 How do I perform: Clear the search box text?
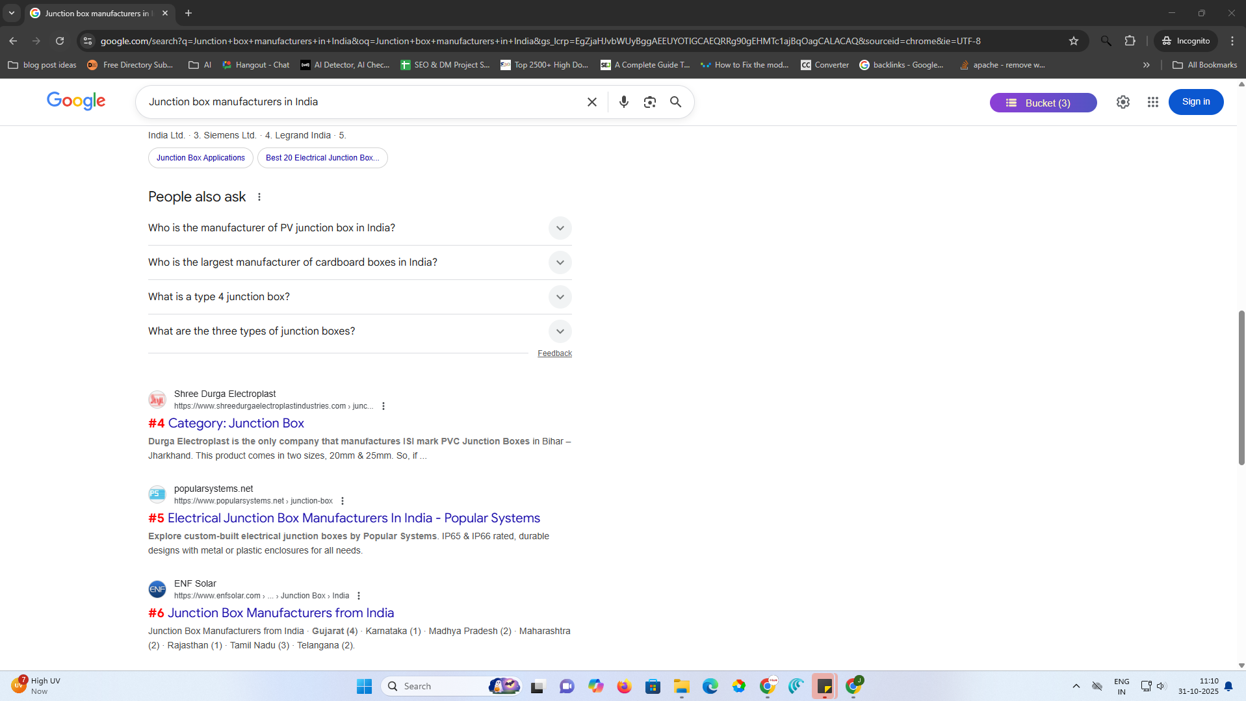(591, 102)
